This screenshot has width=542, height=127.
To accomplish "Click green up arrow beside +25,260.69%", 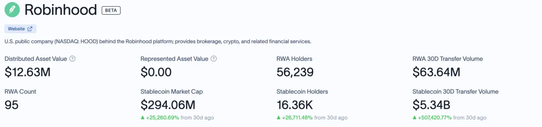I will 143,118.
